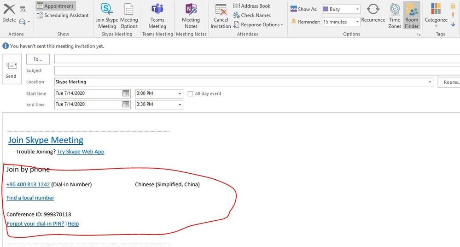Mark the meeting as Private with lock icon

453,6
